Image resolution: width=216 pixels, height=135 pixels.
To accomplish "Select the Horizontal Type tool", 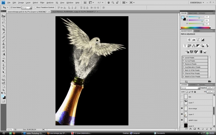I will [x=4, y=69].
